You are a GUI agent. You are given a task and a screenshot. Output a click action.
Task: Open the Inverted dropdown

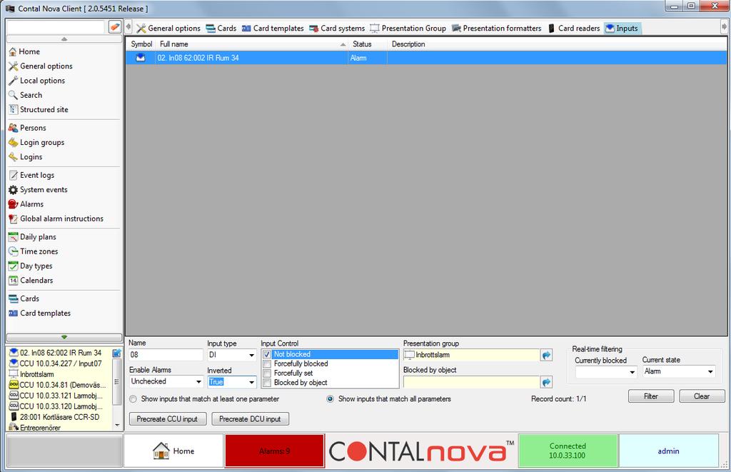pyautogui.click(x=252, y=382)
